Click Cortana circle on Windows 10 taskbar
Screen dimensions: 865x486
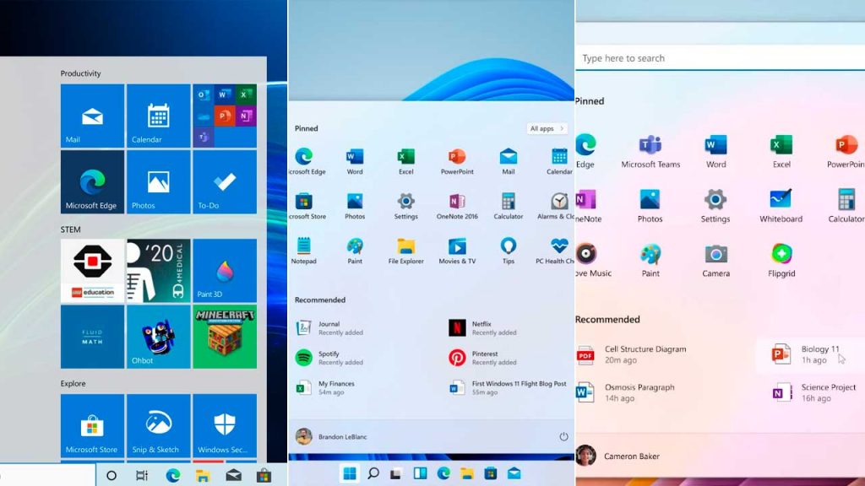112,475
